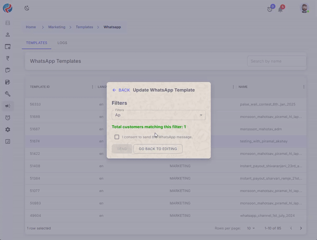
Task: Open the rupee payments sidebar icon
Action: (x=8, y=59)
